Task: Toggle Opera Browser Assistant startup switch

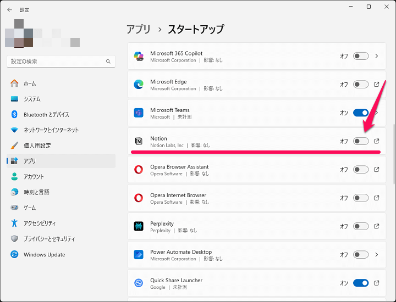Action: [x=361, y=170]
